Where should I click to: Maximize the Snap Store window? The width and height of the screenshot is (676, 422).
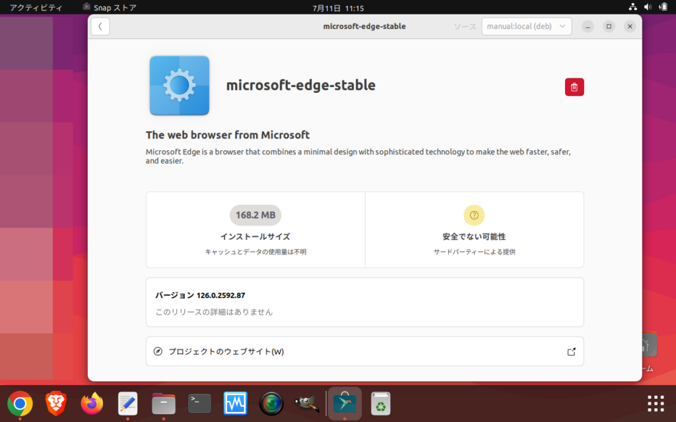(x=609, y=26)
